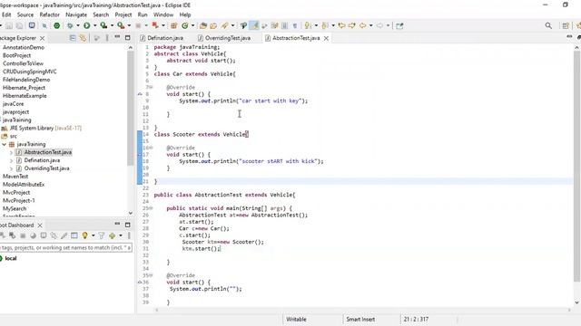Viewport: 581px width, 326px height.
Task: Click the External Tools run icon
Action: pos(121,25)
